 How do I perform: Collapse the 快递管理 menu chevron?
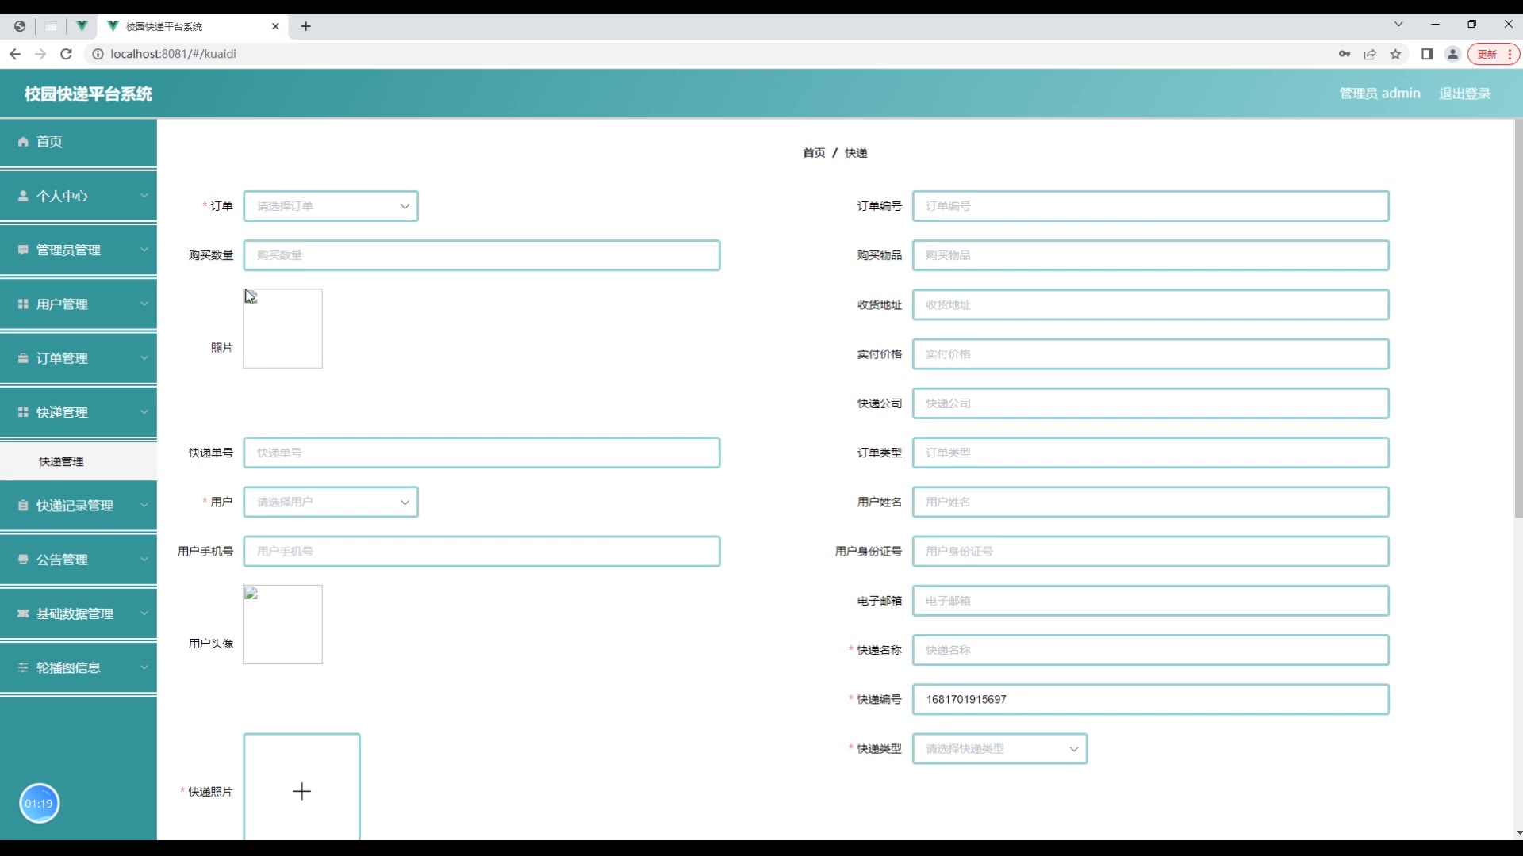click(144, 412)
